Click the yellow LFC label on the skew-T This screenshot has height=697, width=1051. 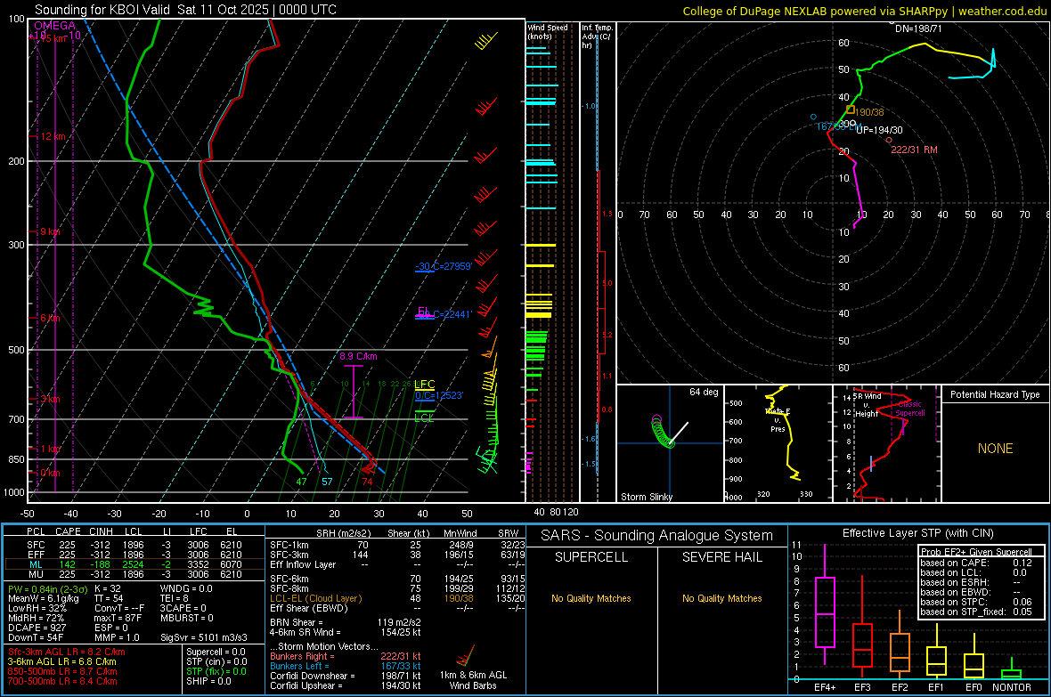424,384
